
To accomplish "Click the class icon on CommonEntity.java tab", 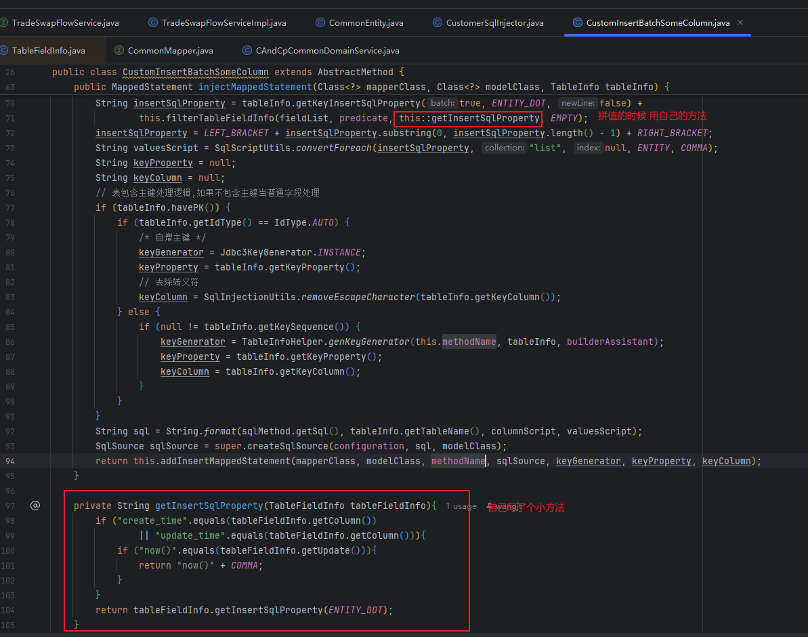I will pos(320,22).
